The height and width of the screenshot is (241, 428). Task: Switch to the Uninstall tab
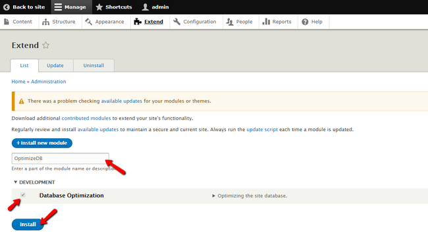94,65
